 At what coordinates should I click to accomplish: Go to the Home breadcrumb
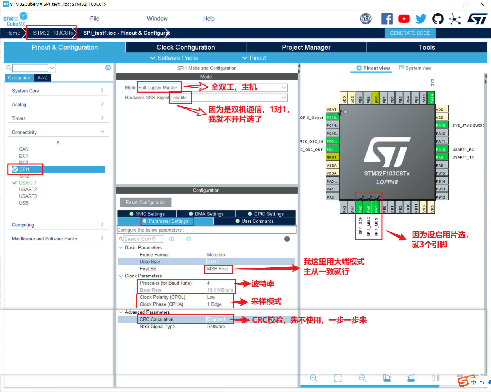[13, 33]
